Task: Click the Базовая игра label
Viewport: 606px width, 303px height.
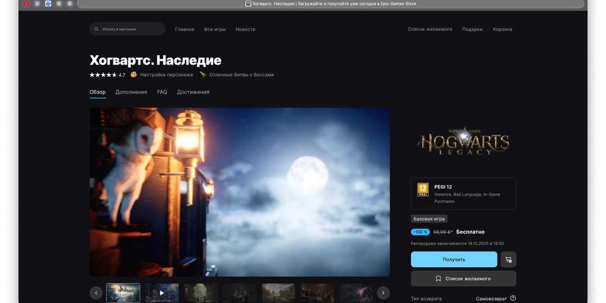Action: 429,219
